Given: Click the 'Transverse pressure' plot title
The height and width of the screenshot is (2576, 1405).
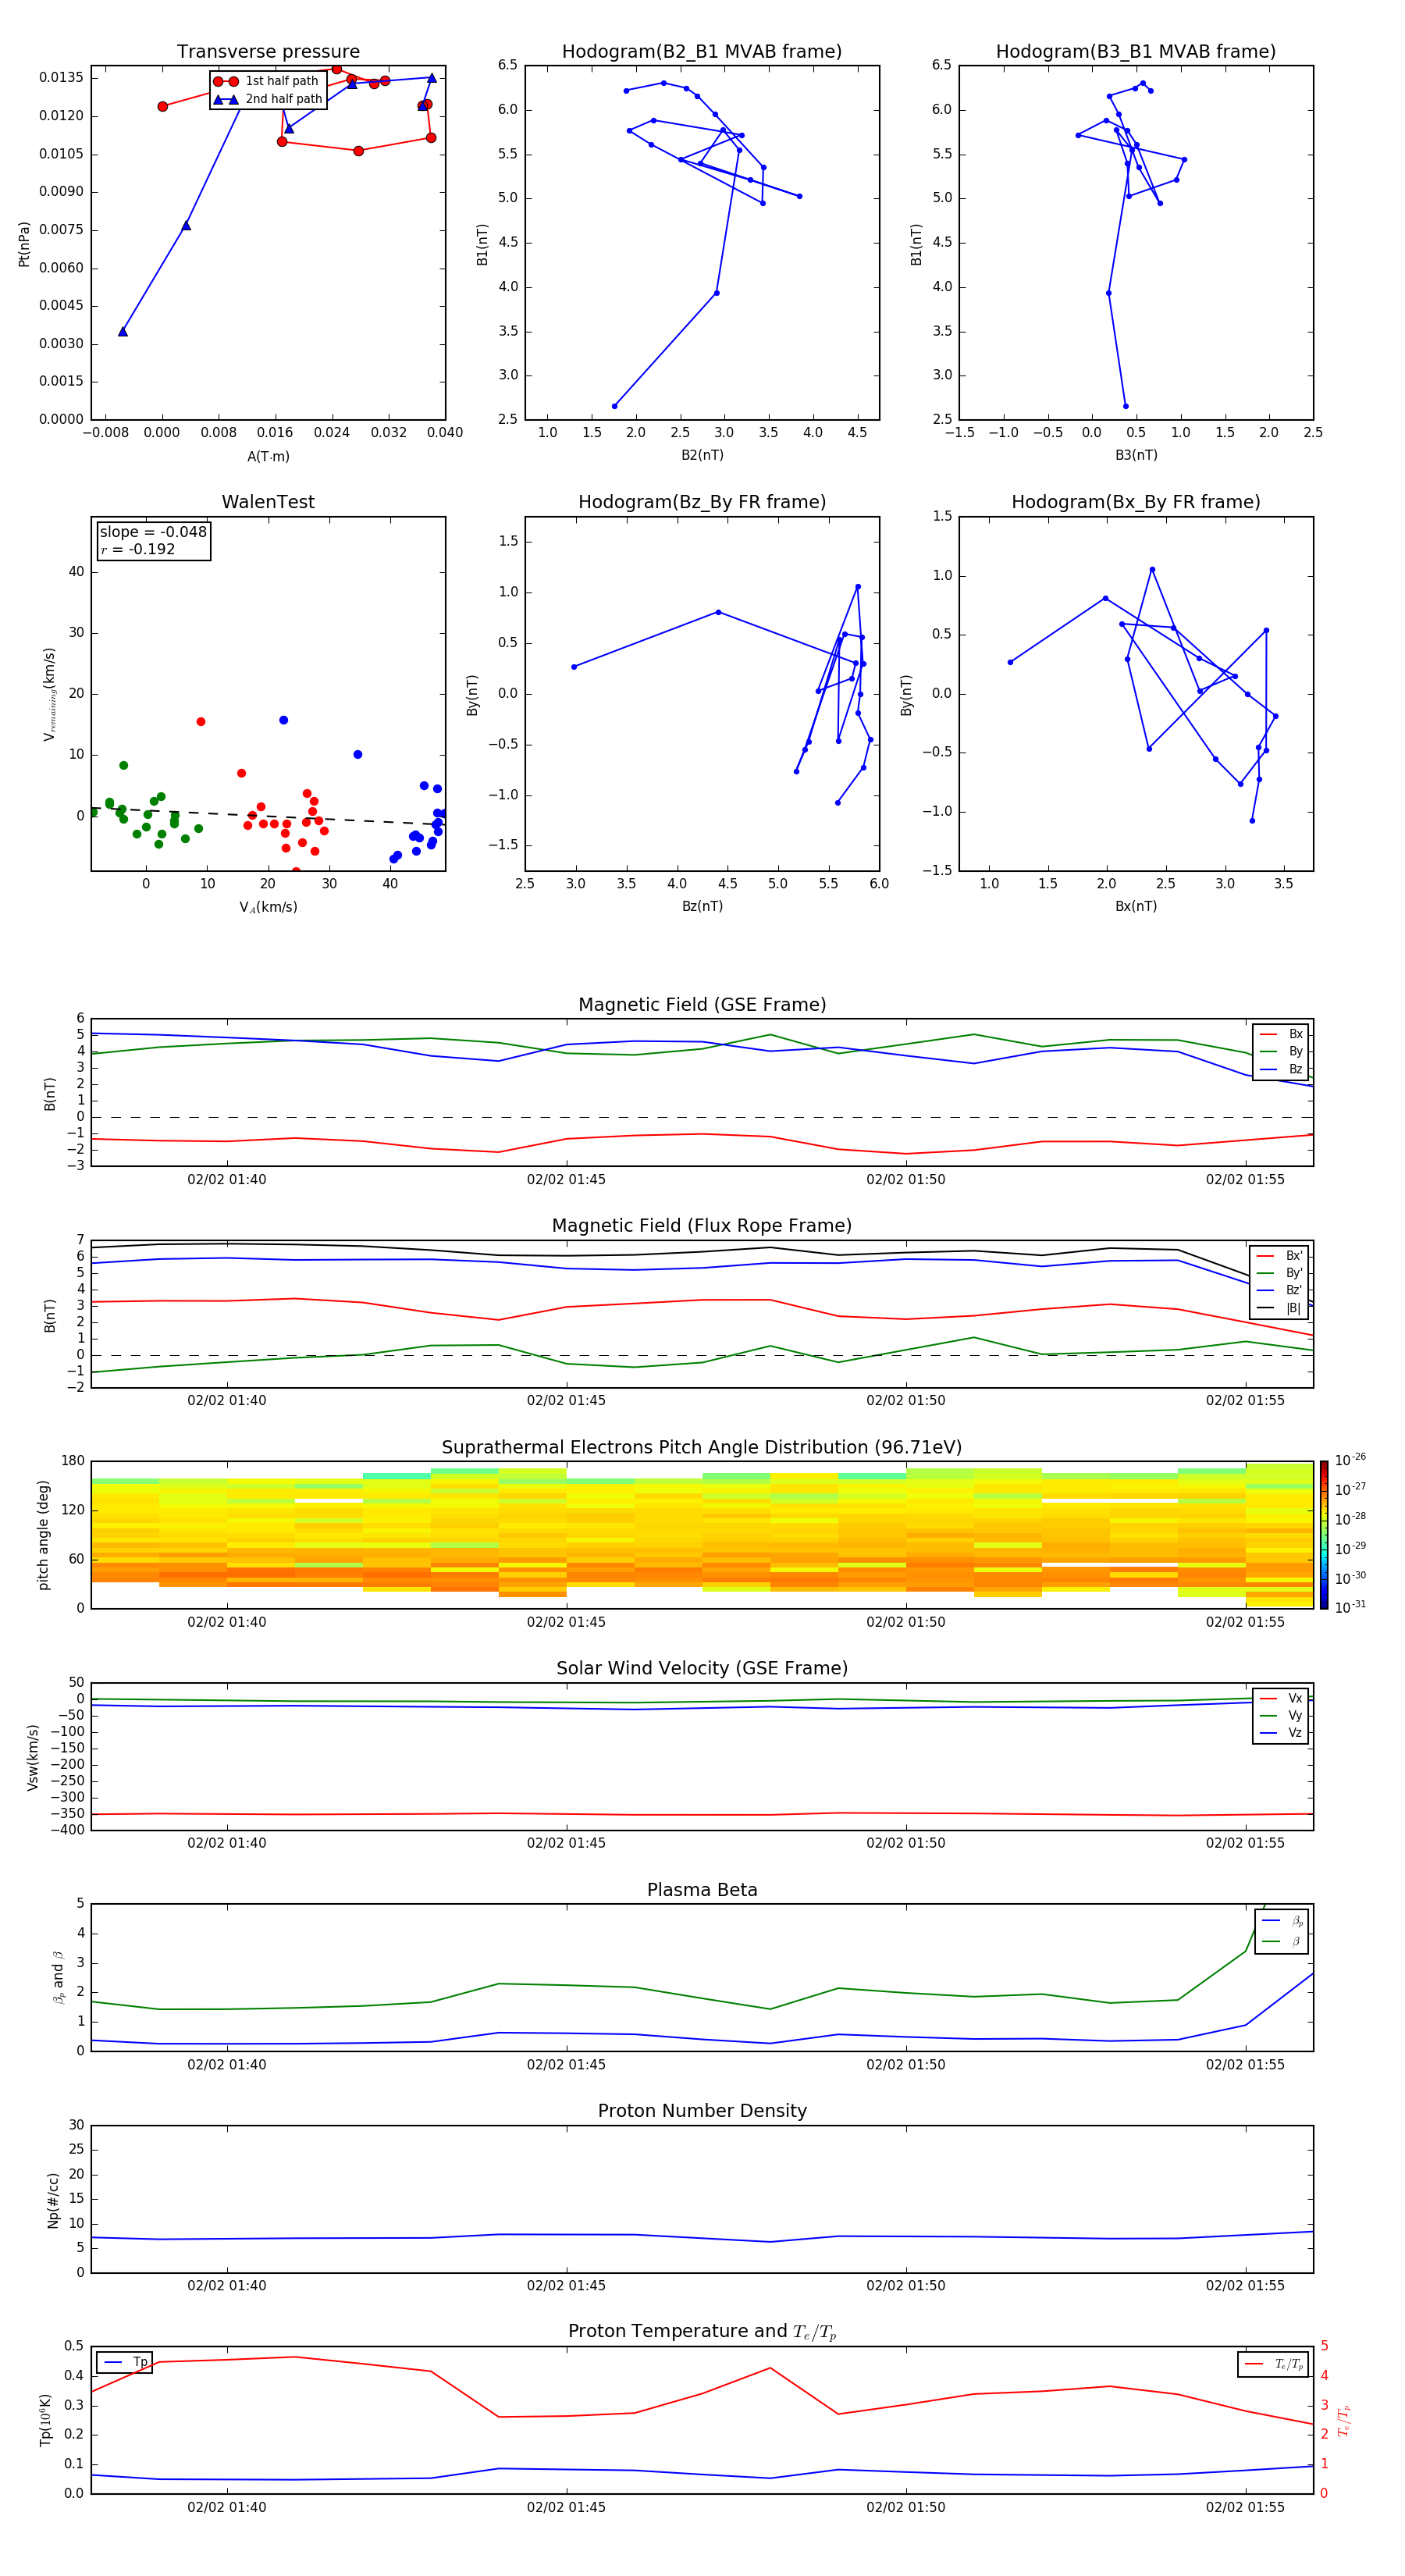Looking at the screenshot, I should (268, 52).
